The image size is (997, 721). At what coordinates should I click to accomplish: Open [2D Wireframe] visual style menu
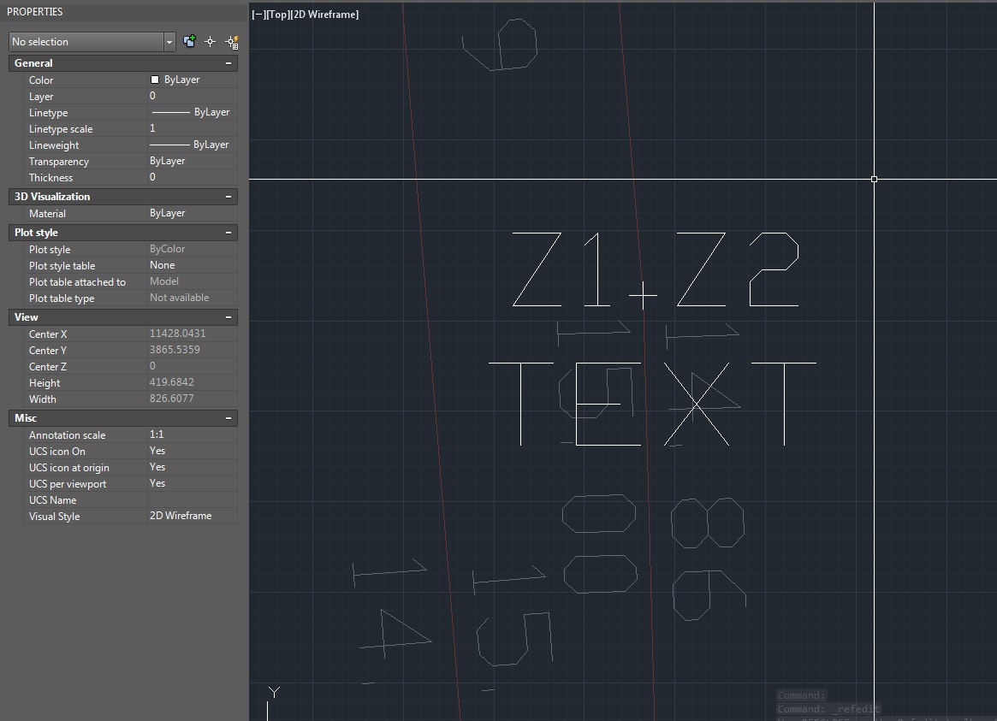click(x=324, y=15)
